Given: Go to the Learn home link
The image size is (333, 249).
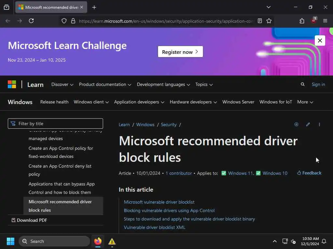Looking at the screenshot, I should click(x=35, y=85).
